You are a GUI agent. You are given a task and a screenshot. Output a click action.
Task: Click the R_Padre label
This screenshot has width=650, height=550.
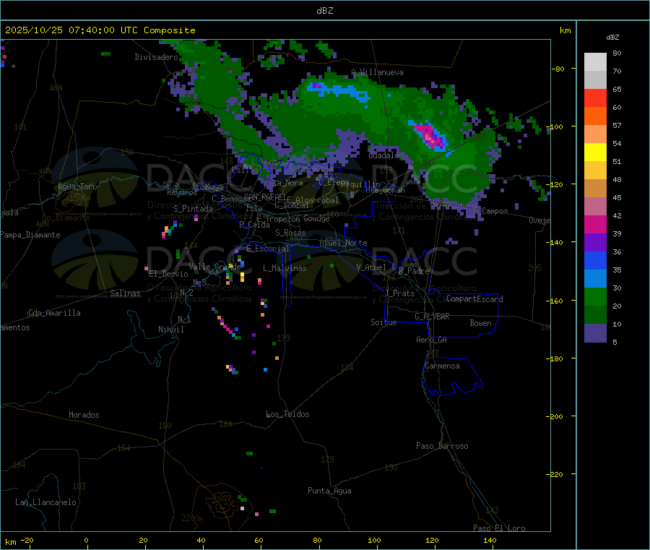pos(414,271)
